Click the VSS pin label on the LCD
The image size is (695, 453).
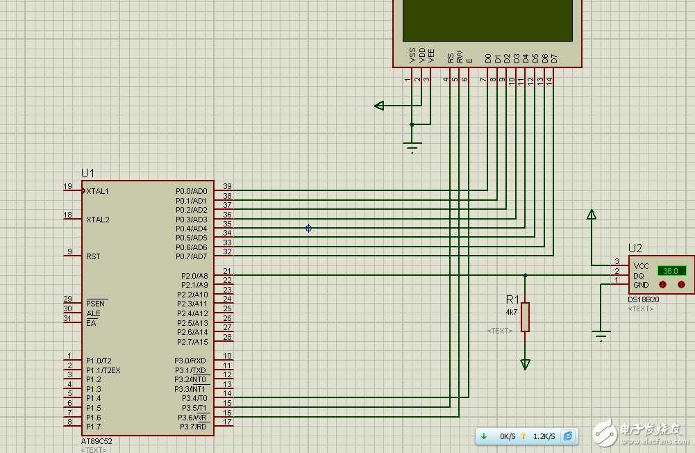tap(412, 55)
